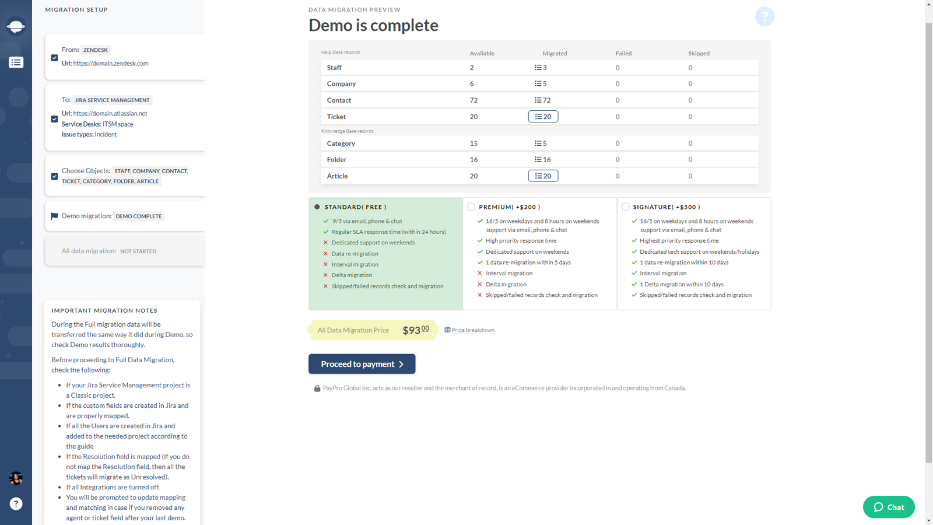Open the user avatar in sidebar

pyautogui.click(x=16, y=478)
